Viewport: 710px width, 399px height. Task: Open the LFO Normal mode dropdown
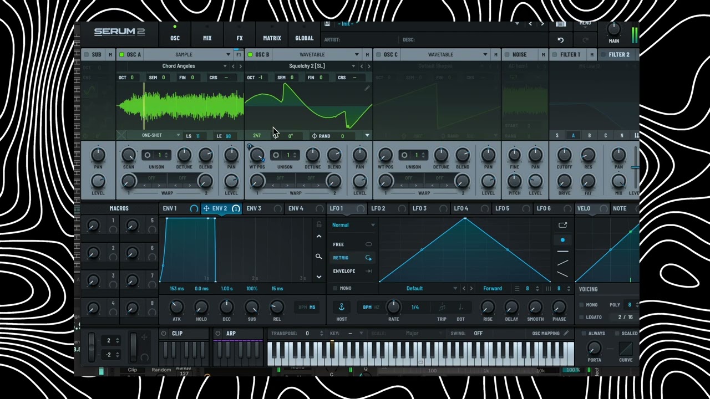353,225
